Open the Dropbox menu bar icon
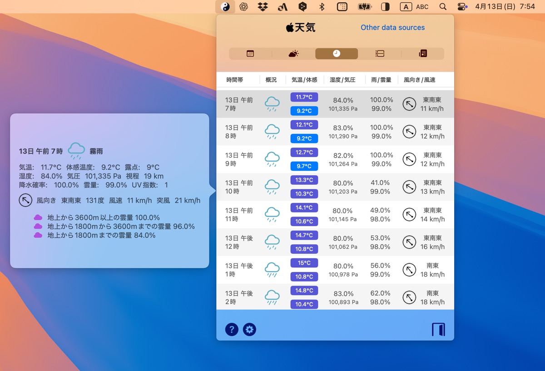This screenshot has height=371, width=545. point(262,7)
